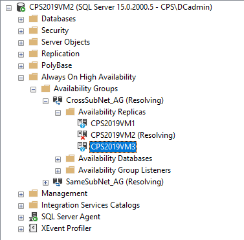The height and width of the screenshot is (240, 244).
Task: Click the XEvent Profiler icon
Action: [33, 228]
